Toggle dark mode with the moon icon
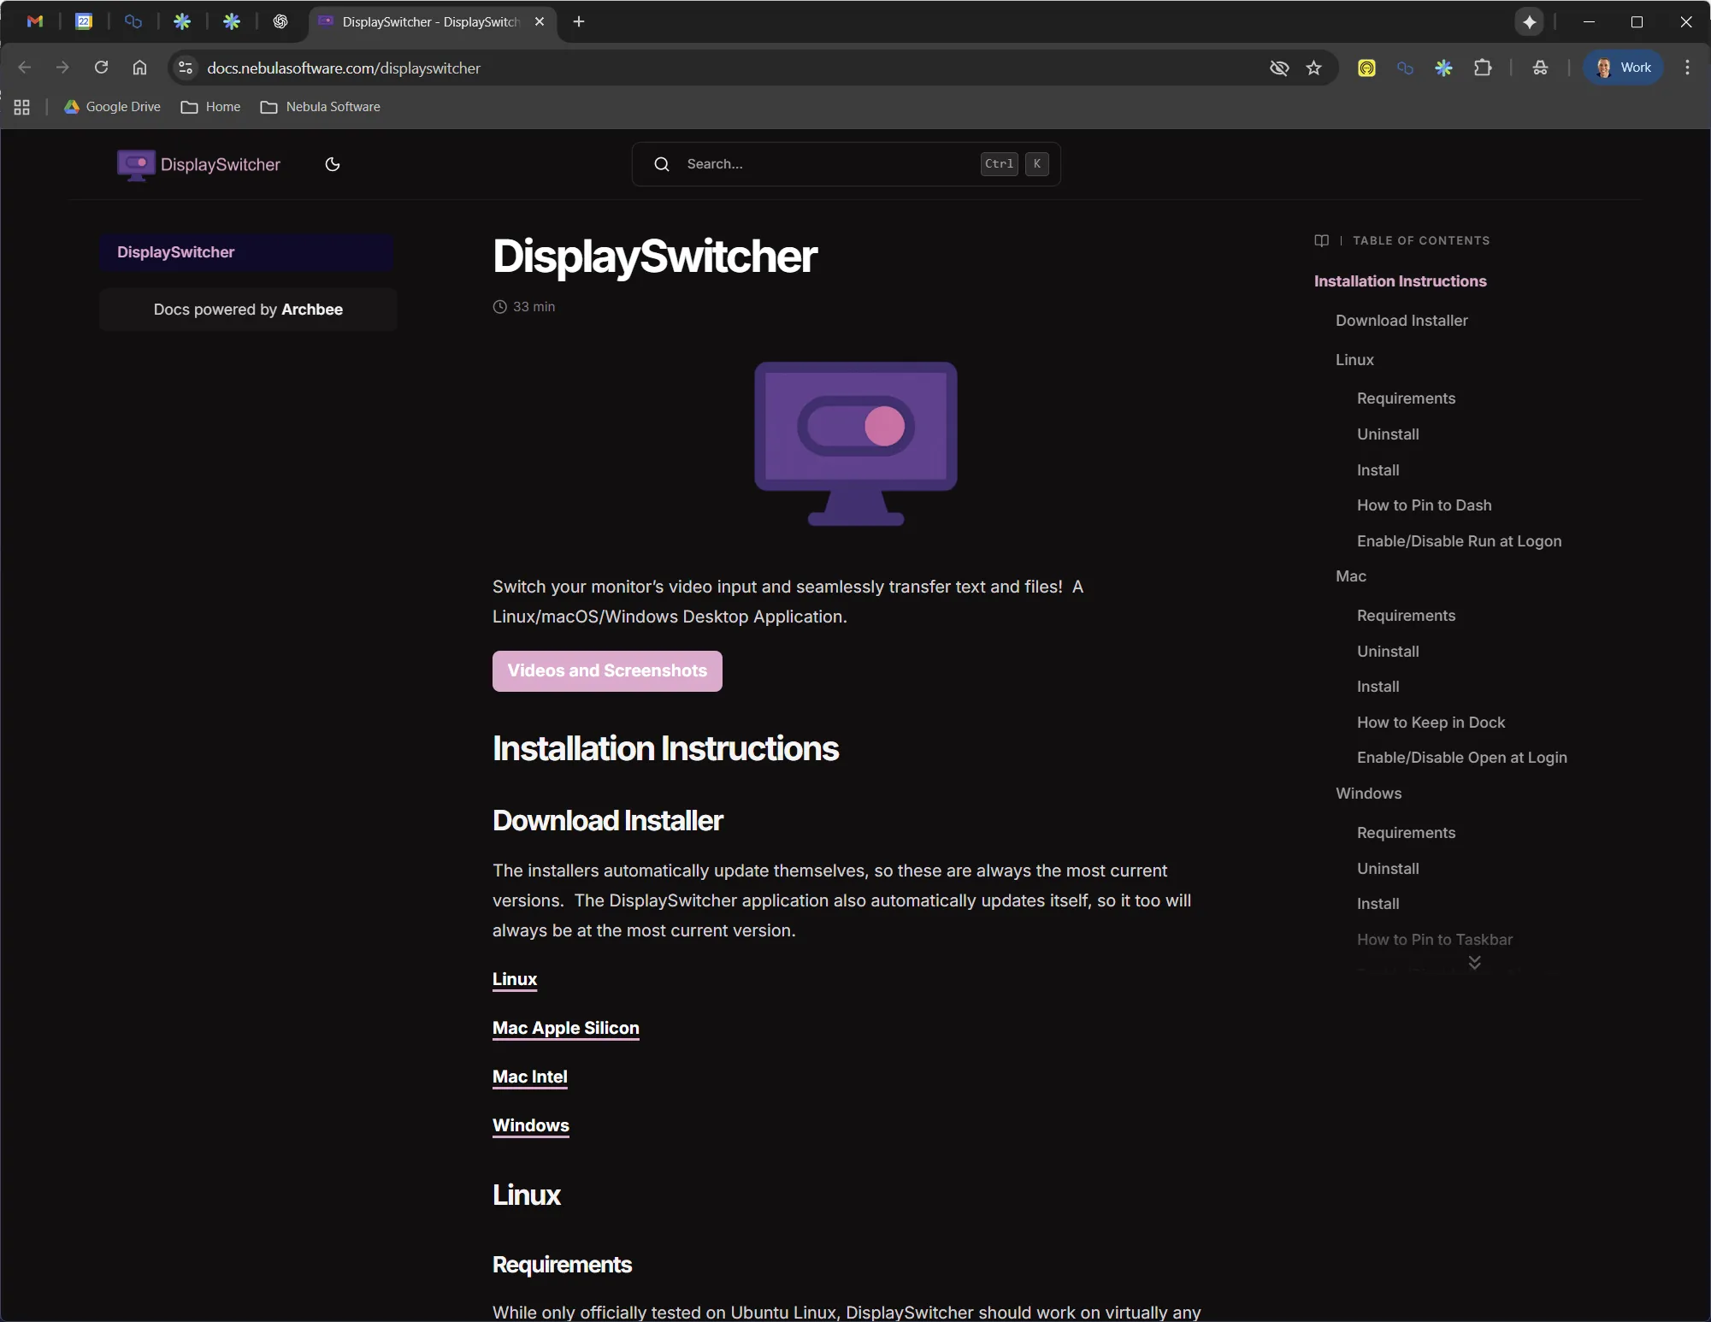The height and width of the screenshot is (1322, 1711). (333, 164)
